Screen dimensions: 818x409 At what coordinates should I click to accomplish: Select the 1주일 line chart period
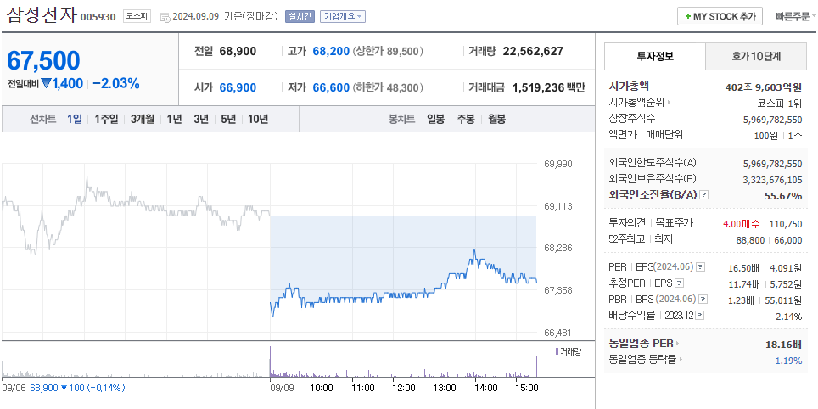(x=106, y=119)
